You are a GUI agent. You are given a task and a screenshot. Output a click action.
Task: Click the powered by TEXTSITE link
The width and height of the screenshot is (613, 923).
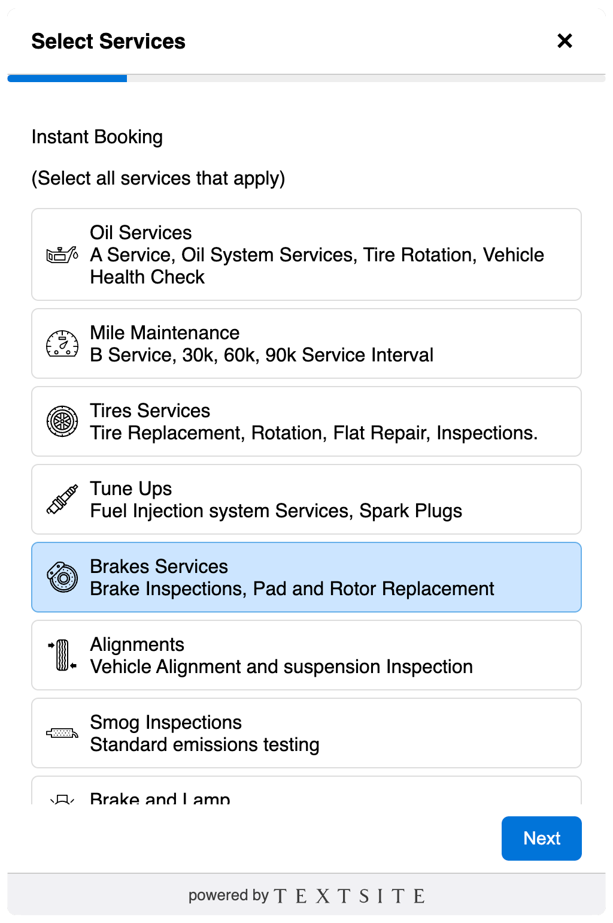pos(306,895)
